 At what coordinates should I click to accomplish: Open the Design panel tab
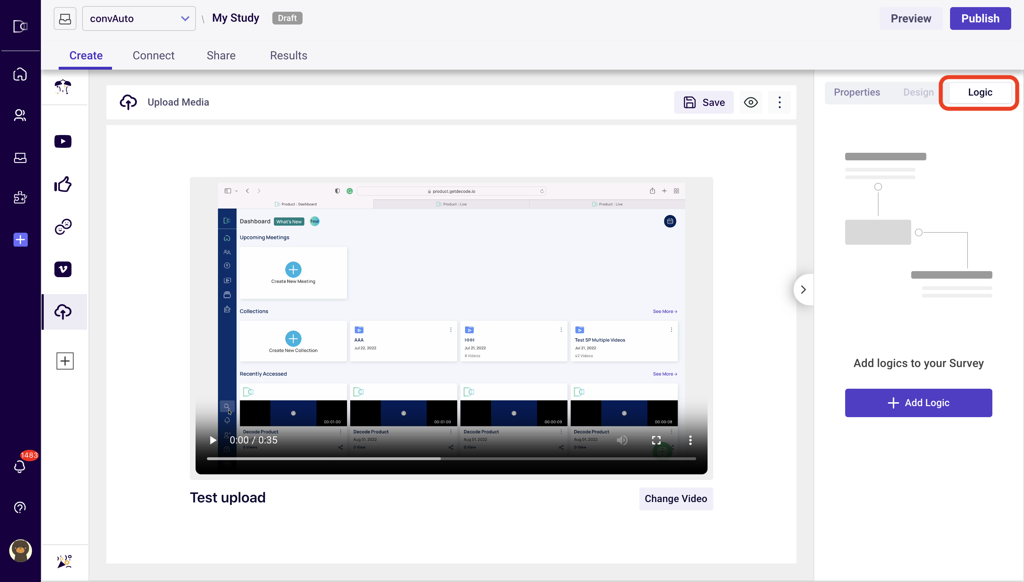[x=918, y=92]
